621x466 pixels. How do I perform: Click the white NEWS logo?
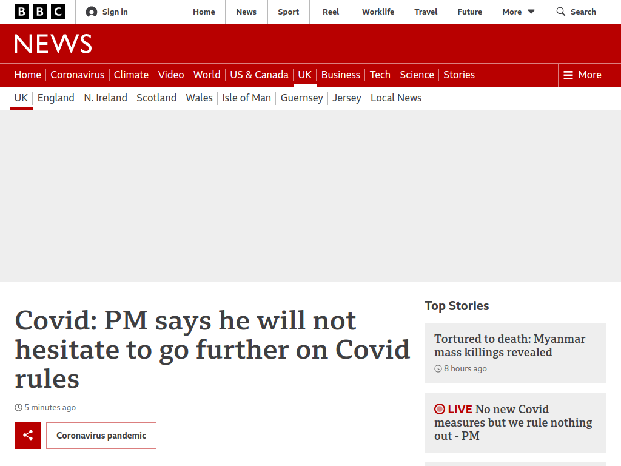tap(53, 44)
